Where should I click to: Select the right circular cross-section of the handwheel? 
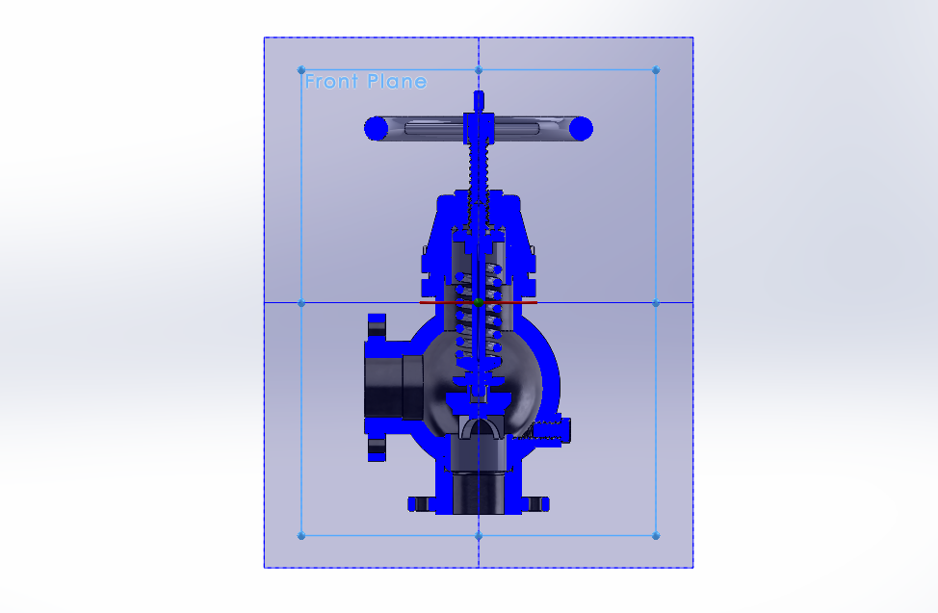pyautogui.click(x=581, y=129)
